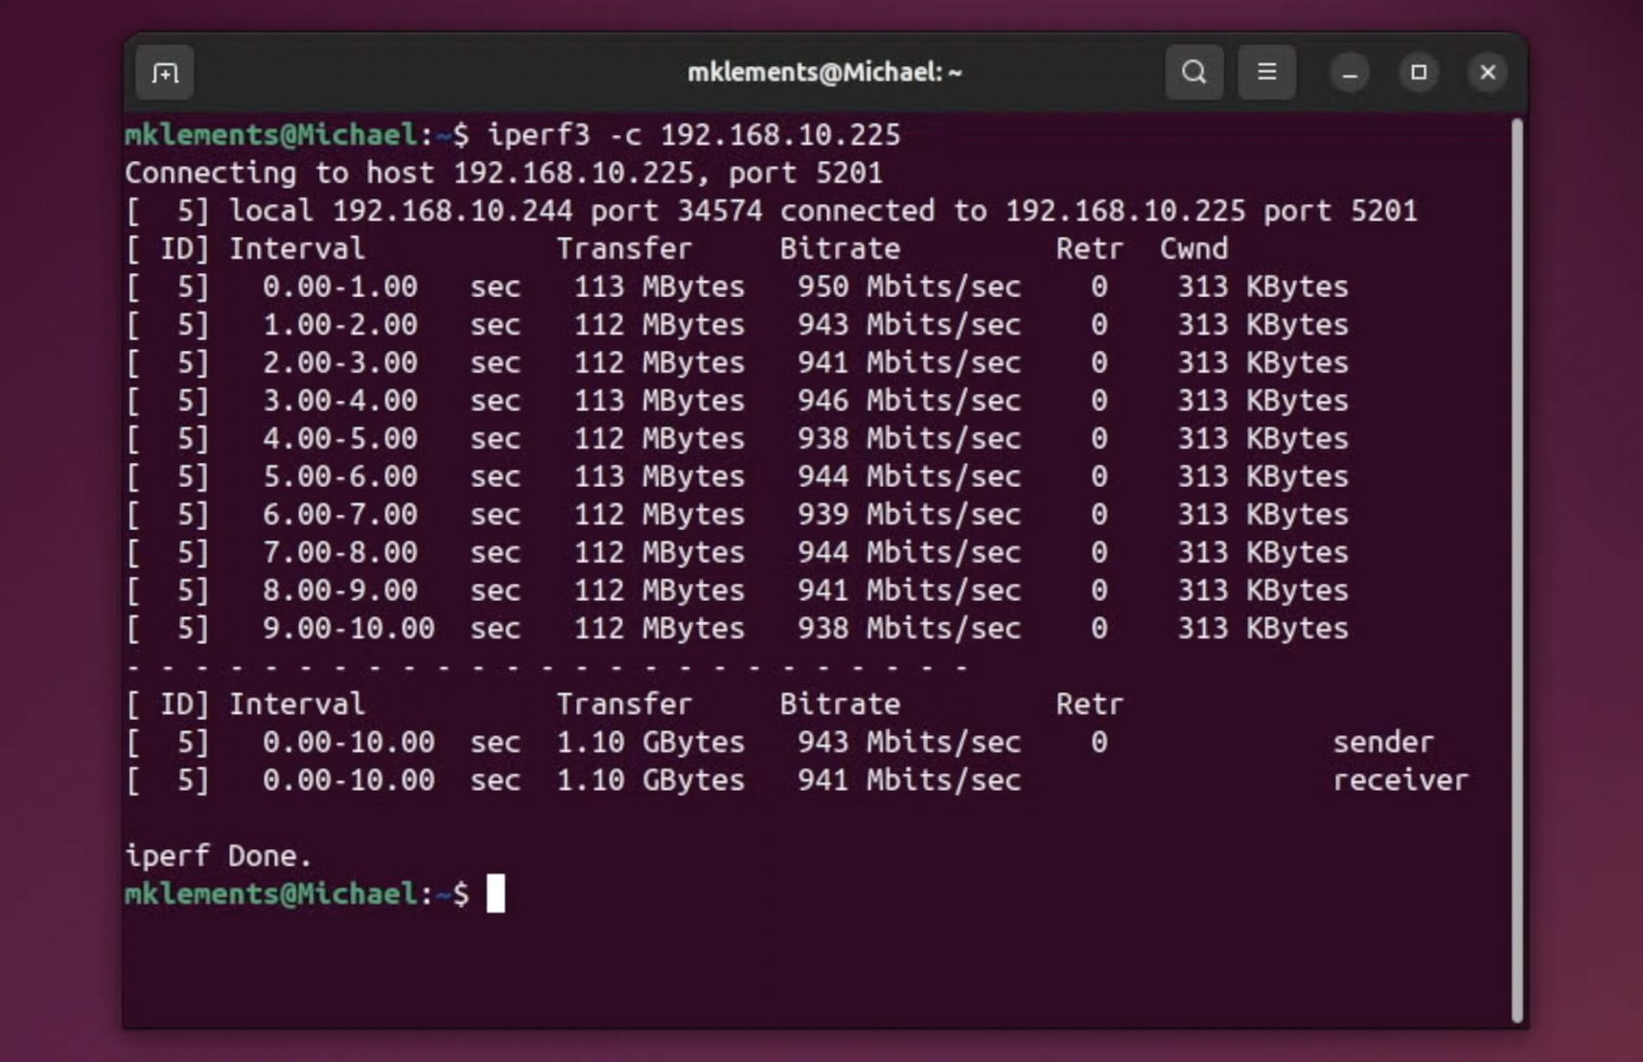Image resolution: width=1643 pixels, height=1062 pixels.
Task: Click the 'Cwnd' column header
Action: click(x=1193, y=248)
